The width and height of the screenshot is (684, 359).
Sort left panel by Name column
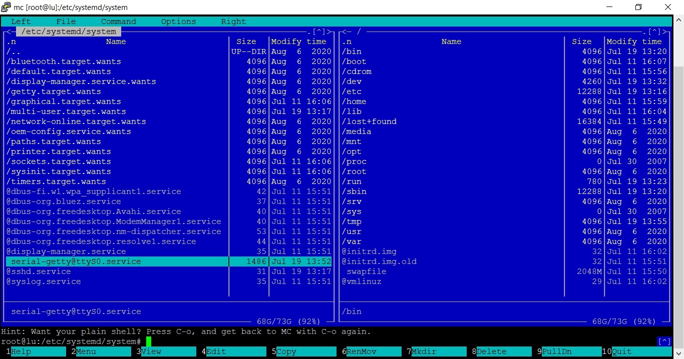click(116, 41)
